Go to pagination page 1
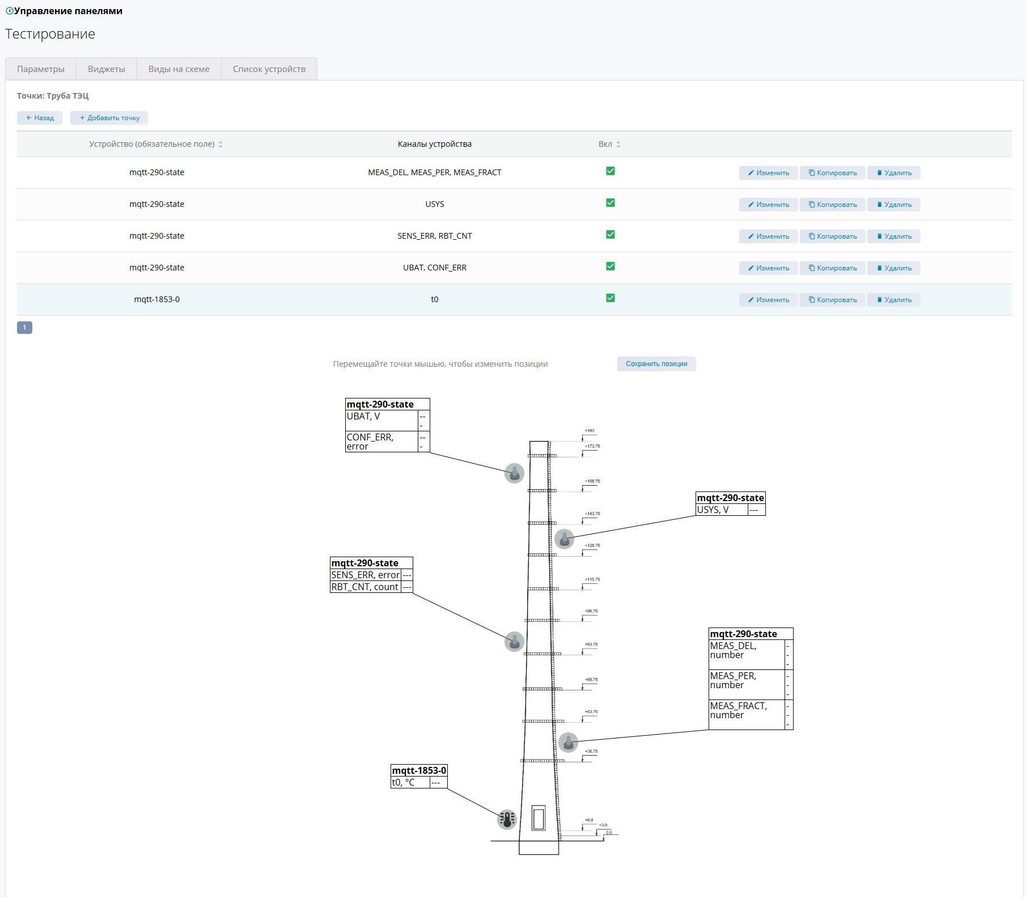Image resolution: width=1026 pixels, height=899 pixels. (x=24, y=328)
